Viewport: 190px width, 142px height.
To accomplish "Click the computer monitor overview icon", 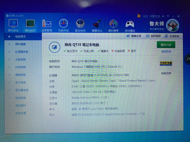I will point(55,47).
